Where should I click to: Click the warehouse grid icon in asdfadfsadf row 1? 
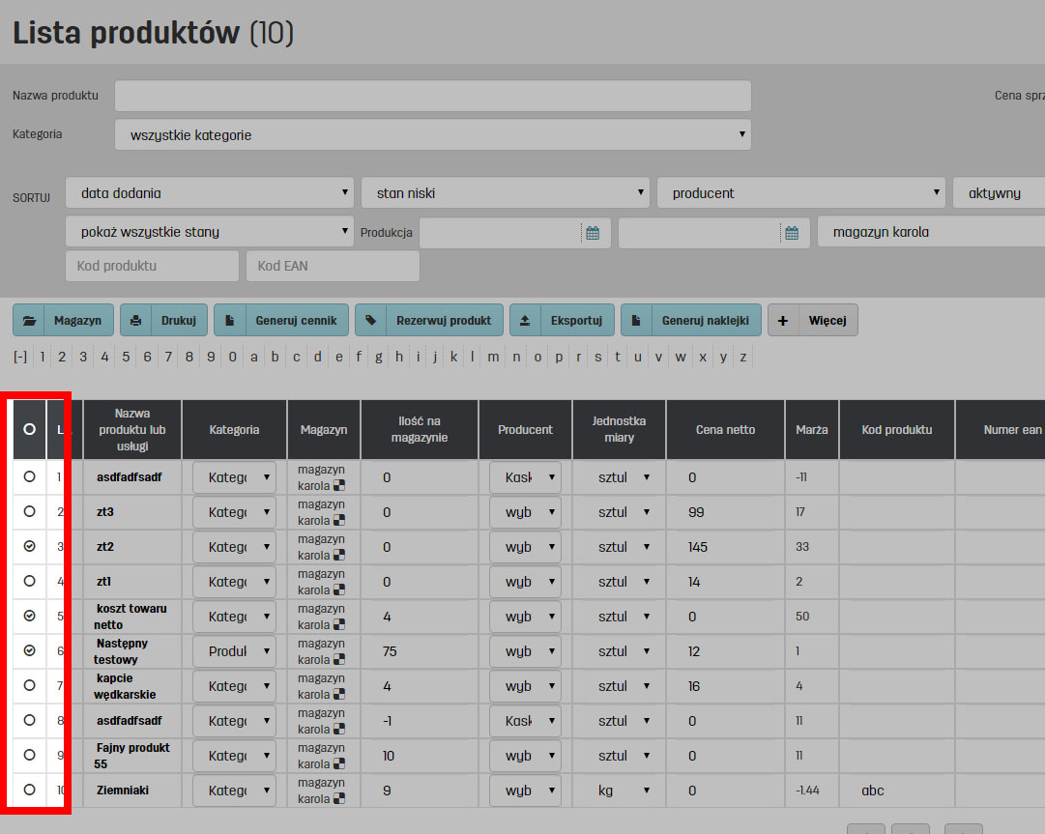[x=339, y=486]
